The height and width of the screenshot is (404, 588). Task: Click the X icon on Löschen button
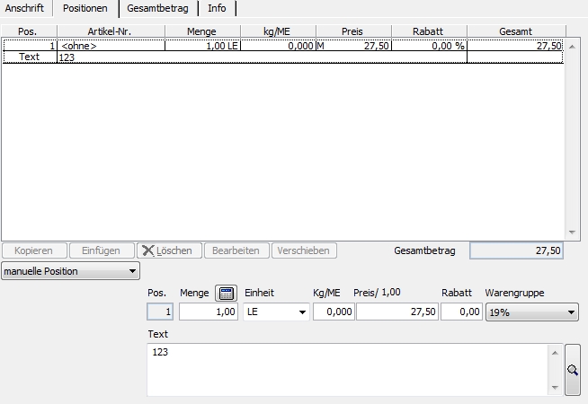[148, 250]
